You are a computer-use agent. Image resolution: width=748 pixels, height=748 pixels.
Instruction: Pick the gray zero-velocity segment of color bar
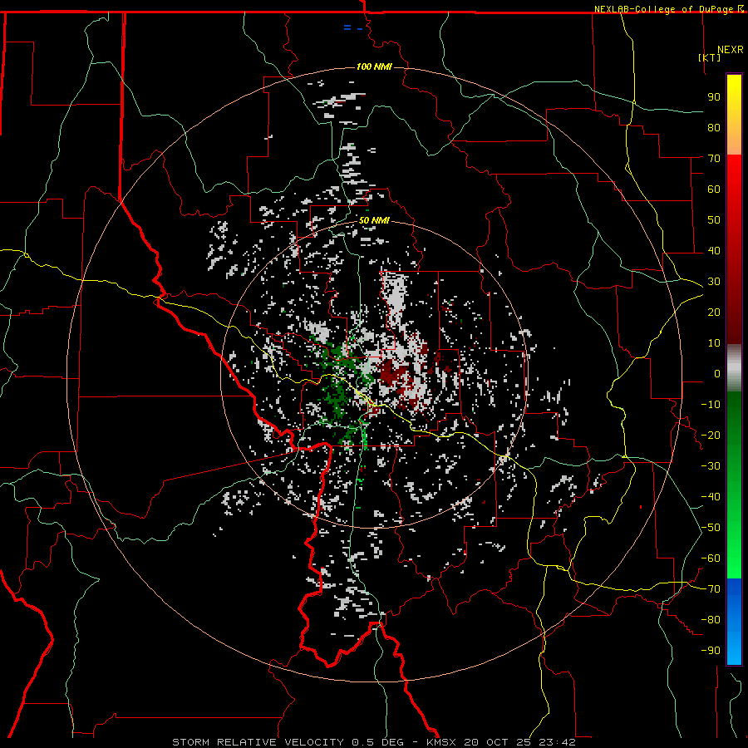[734, 367]
